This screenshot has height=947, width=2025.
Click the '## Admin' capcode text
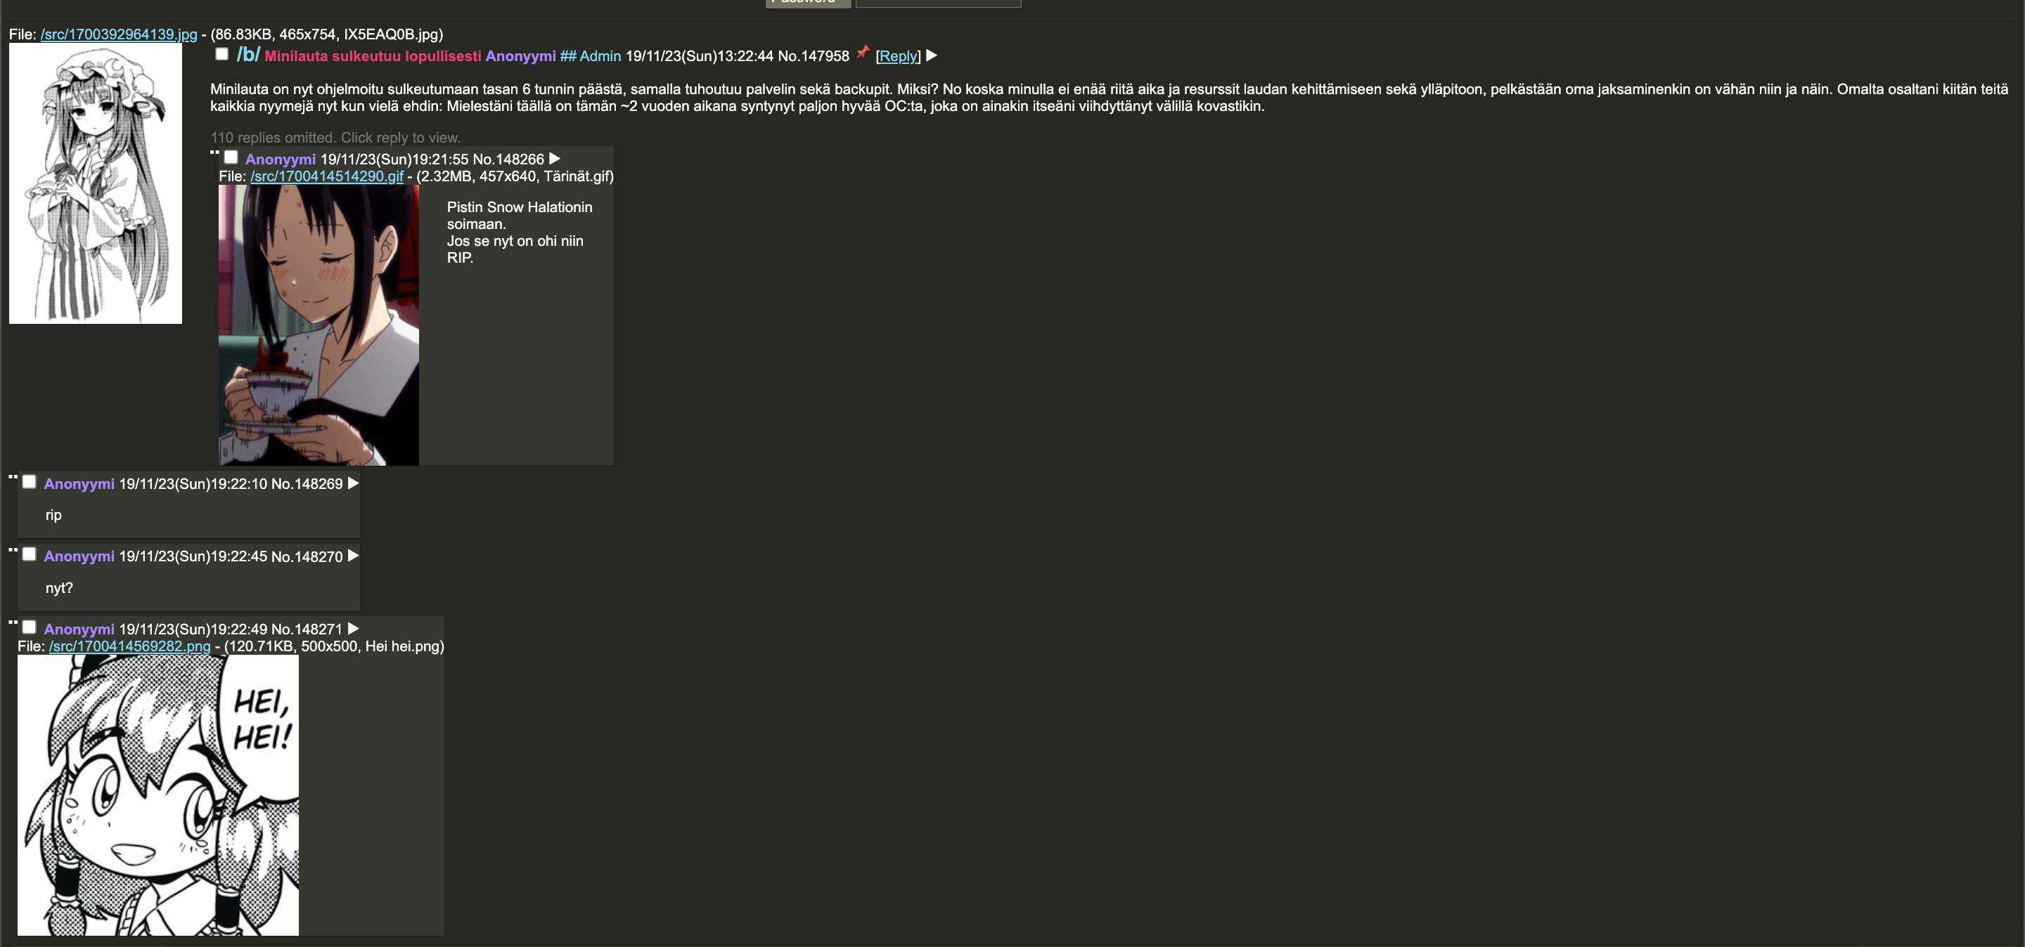click(x=591, y=55)
